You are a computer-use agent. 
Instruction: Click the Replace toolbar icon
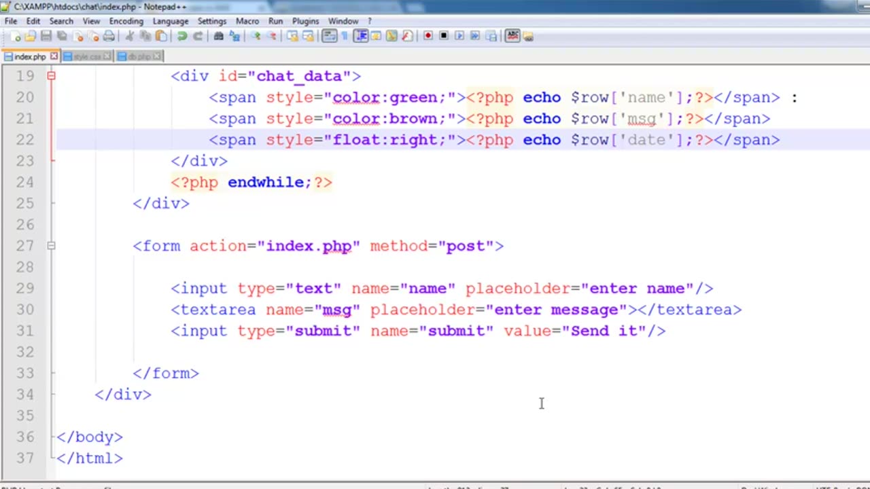coord(234,36)
